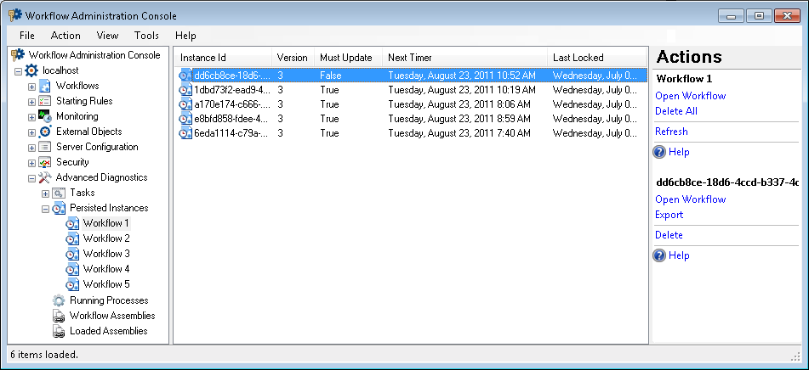Image resolution: width=809 pixels, height=370 pixels.
Task: Collapse the Persisted Instances node
Action: click(x=45, y=209)
